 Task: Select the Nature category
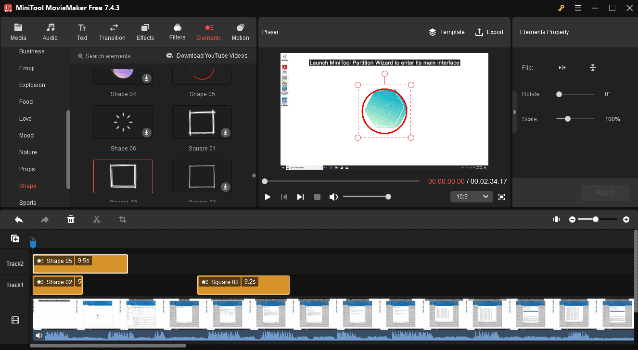[x=28, y=152]
